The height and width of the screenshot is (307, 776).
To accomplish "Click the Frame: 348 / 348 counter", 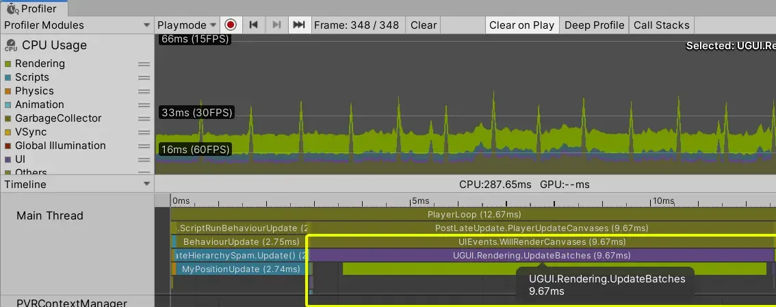I will click(x=357, y=25).
